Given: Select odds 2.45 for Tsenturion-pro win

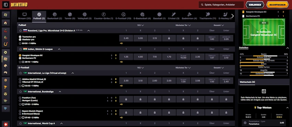Looking at the screenshot, I should coord(126,38).
